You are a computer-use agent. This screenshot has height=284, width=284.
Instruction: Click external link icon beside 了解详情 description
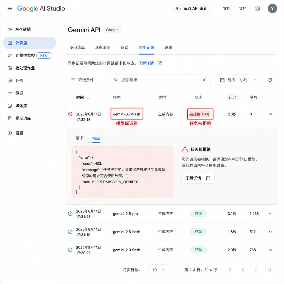[x=159, y=63]
